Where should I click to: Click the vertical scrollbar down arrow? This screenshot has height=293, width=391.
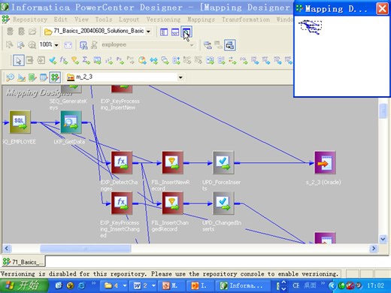[x=383, y=239]
